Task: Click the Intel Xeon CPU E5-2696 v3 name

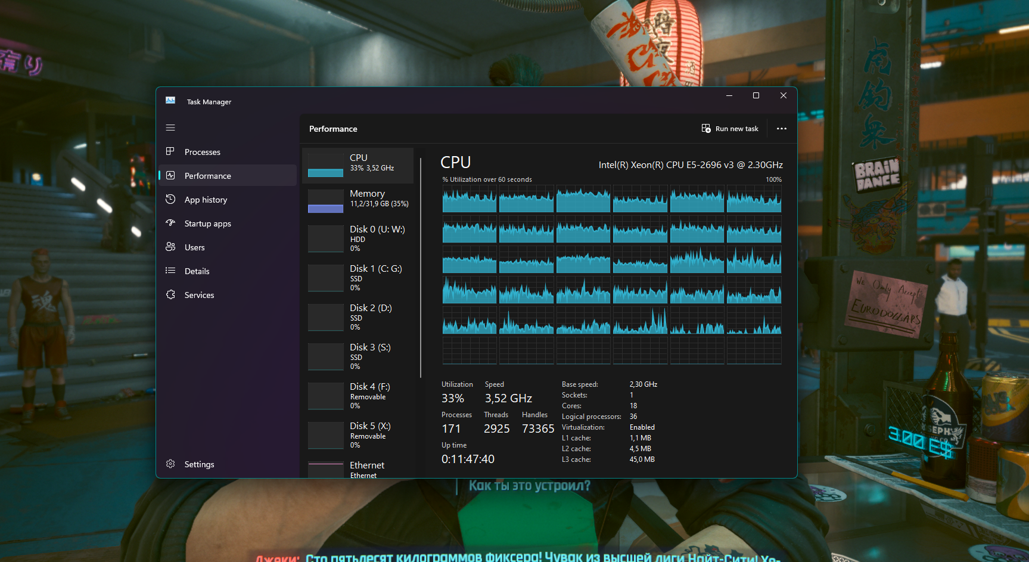Action: [691, 165]
